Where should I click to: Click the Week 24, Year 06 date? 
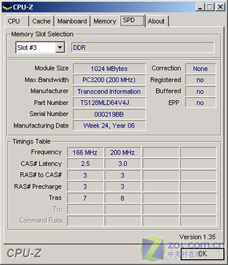coord(109,125)
